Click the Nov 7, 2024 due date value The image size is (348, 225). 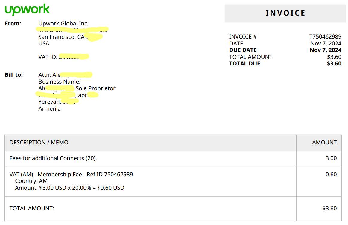(326, 50)
